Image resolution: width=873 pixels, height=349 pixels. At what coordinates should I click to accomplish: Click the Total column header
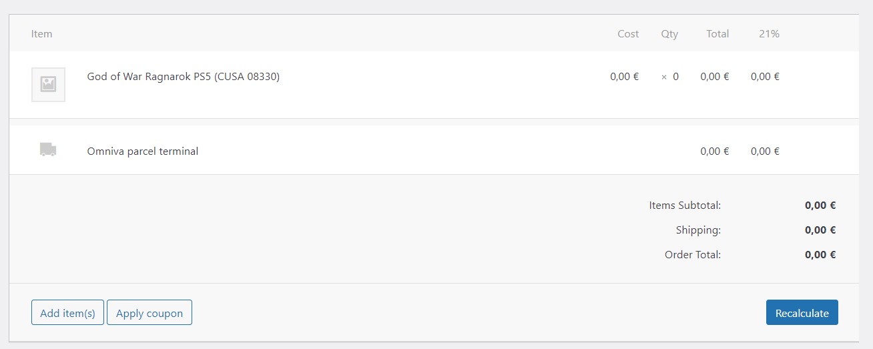point(717,33)
